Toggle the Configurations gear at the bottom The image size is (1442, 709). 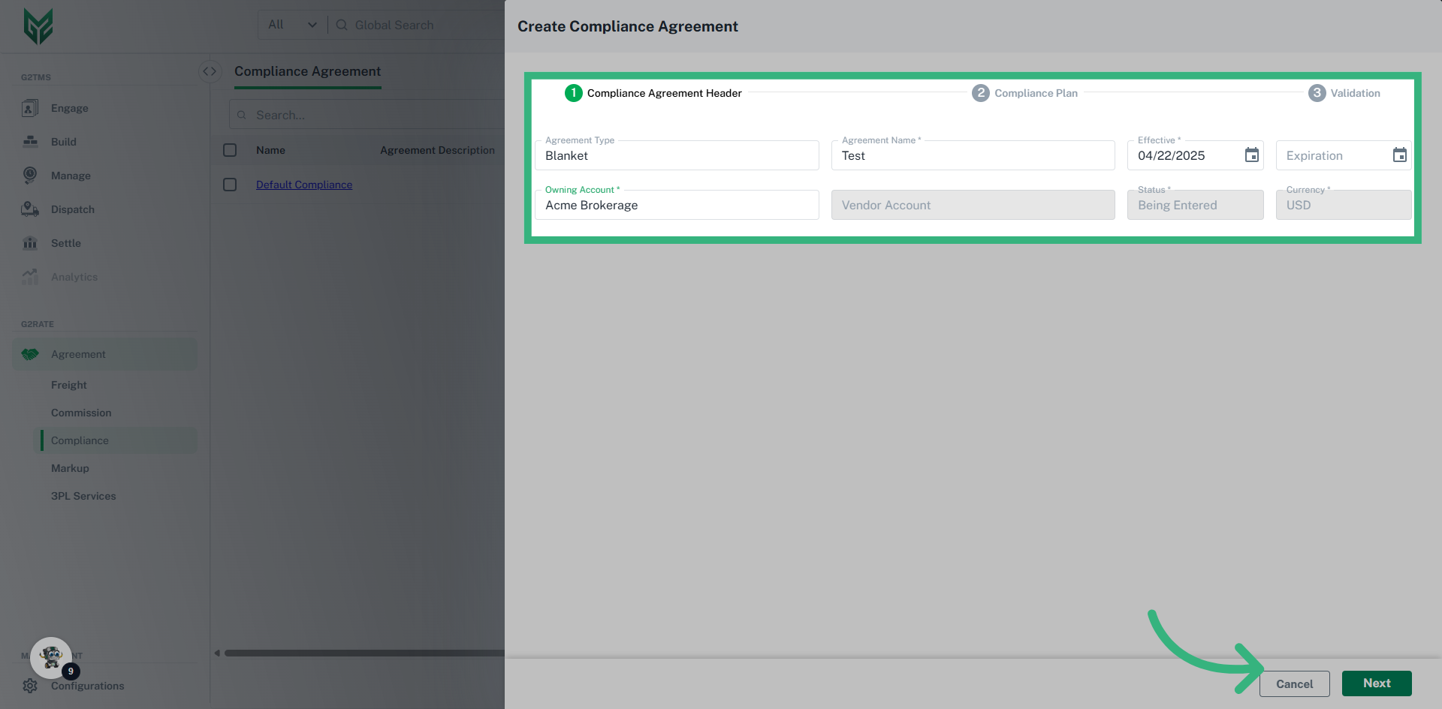[x=30, y=686]
